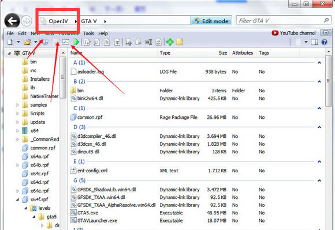The width and height of the screenshot is (335, 230).
Task: Collapse the E (1) group
Action: pyautogui.click(x=319, y=161)
